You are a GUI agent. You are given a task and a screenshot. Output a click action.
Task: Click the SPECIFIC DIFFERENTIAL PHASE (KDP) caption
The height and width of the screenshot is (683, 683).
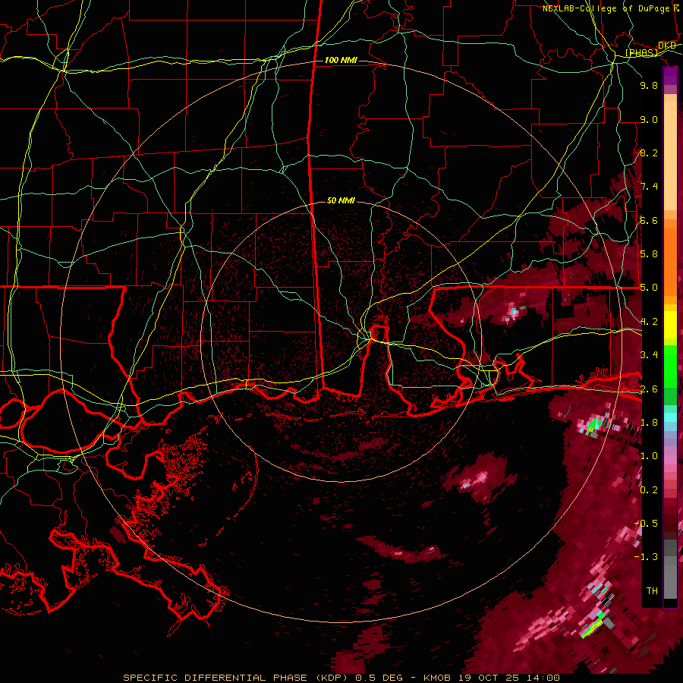[x=236, y=678]
